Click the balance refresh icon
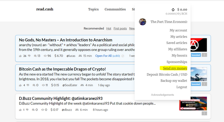The width and height of the screenshot is (224, 122). point(173,10)
